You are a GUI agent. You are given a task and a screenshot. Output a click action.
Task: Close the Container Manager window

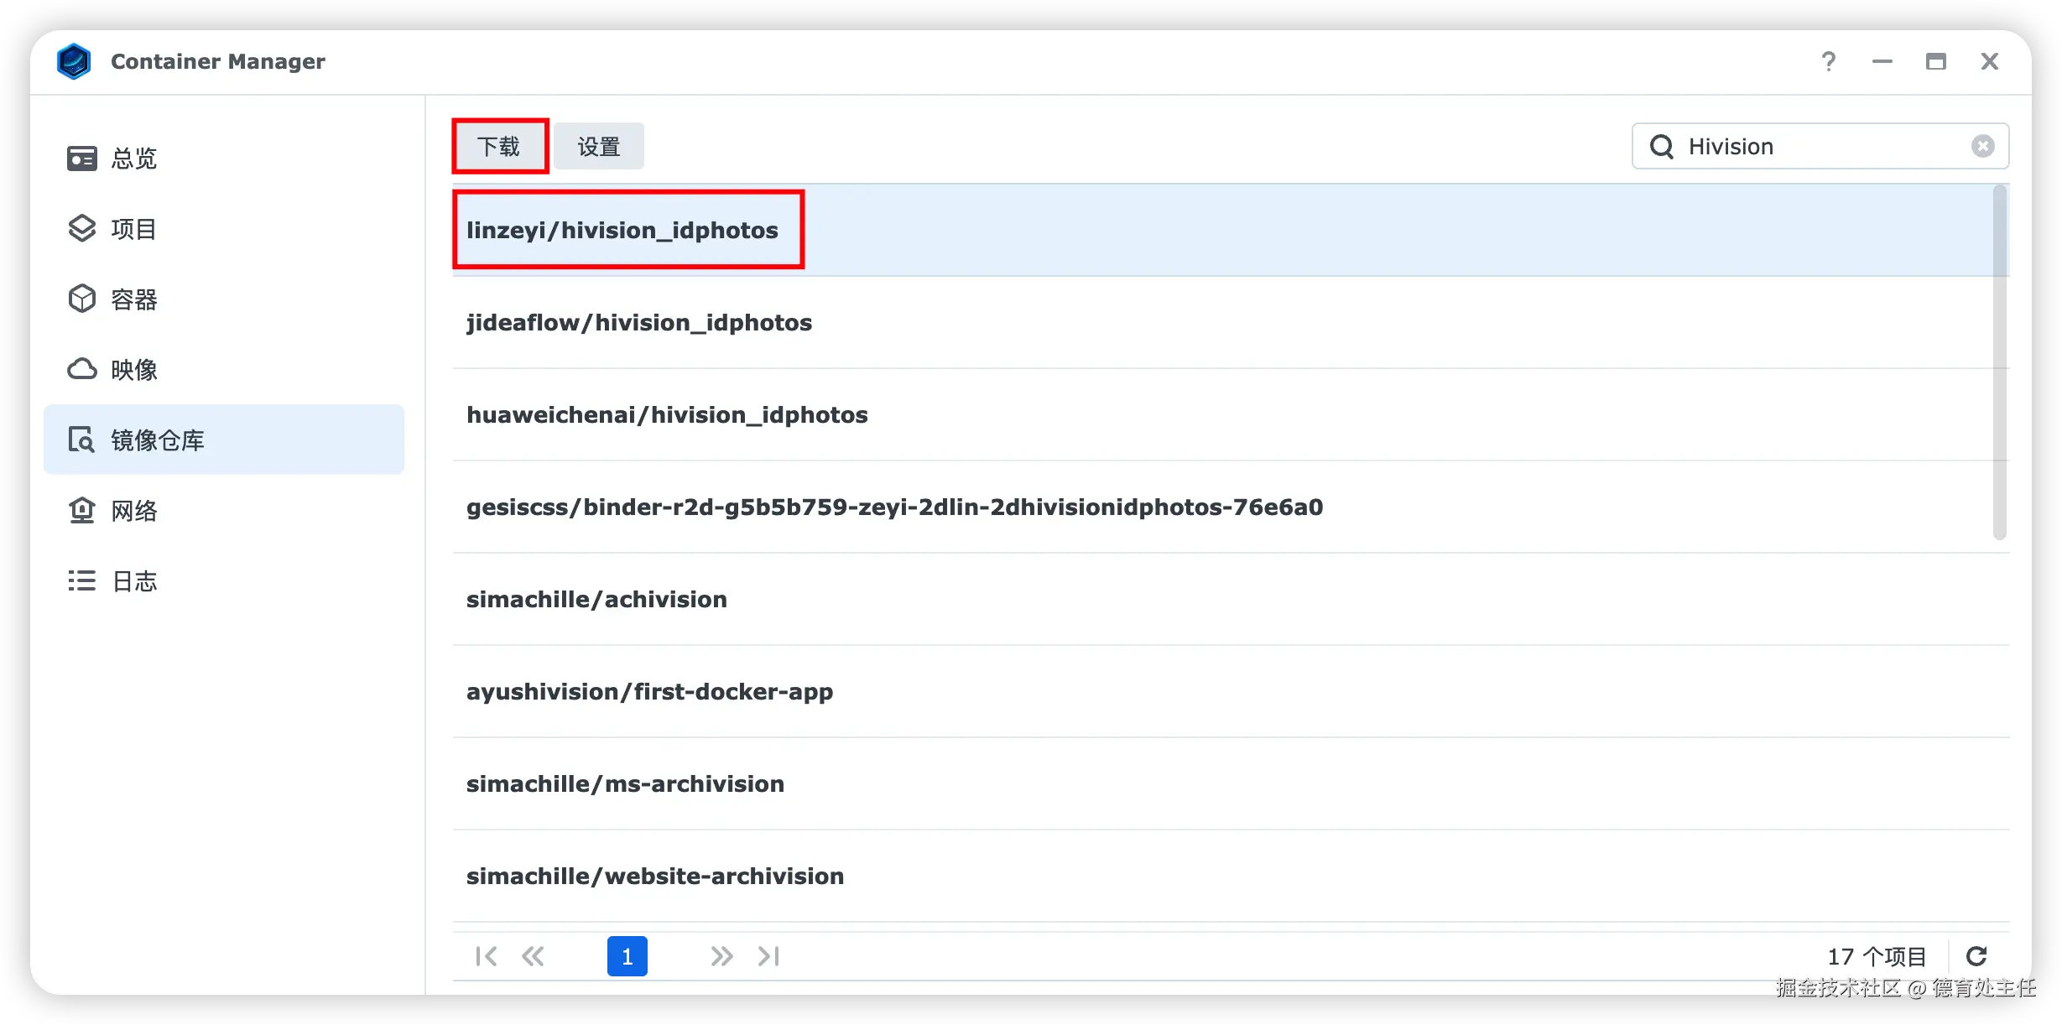coord(1990,61)
